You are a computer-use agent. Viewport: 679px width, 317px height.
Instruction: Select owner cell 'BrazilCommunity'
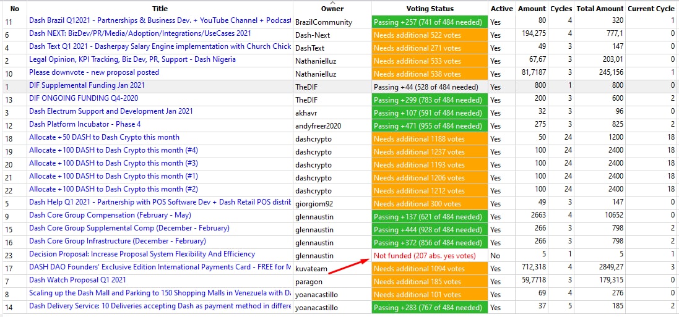point(332,22)
